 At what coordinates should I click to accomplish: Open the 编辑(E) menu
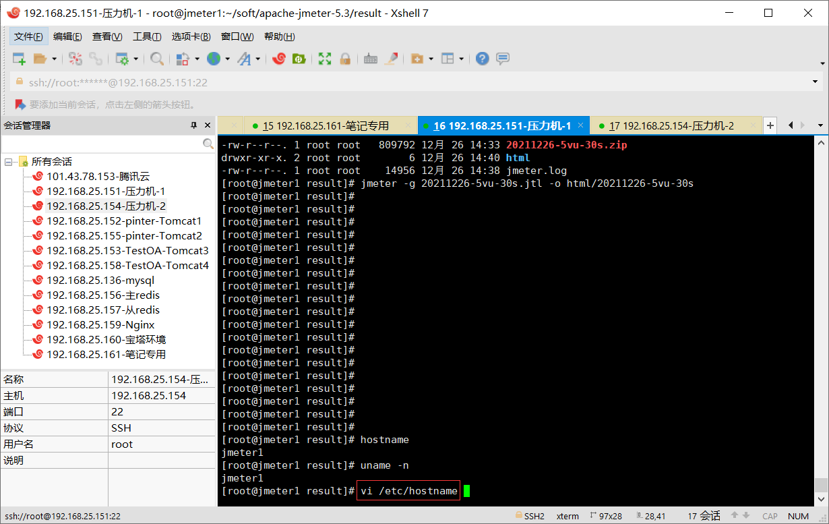[67, 36]
